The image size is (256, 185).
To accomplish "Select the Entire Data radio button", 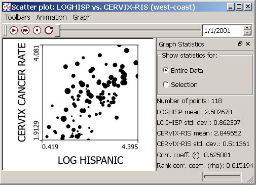I will click(166, 70).
